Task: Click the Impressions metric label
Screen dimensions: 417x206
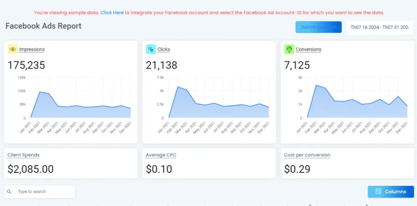Action: (32, 49)
